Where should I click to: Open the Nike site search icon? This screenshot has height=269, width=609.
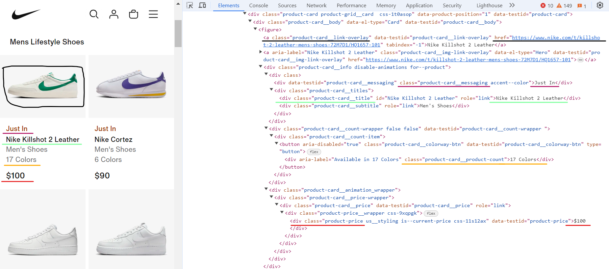[94, 14]
